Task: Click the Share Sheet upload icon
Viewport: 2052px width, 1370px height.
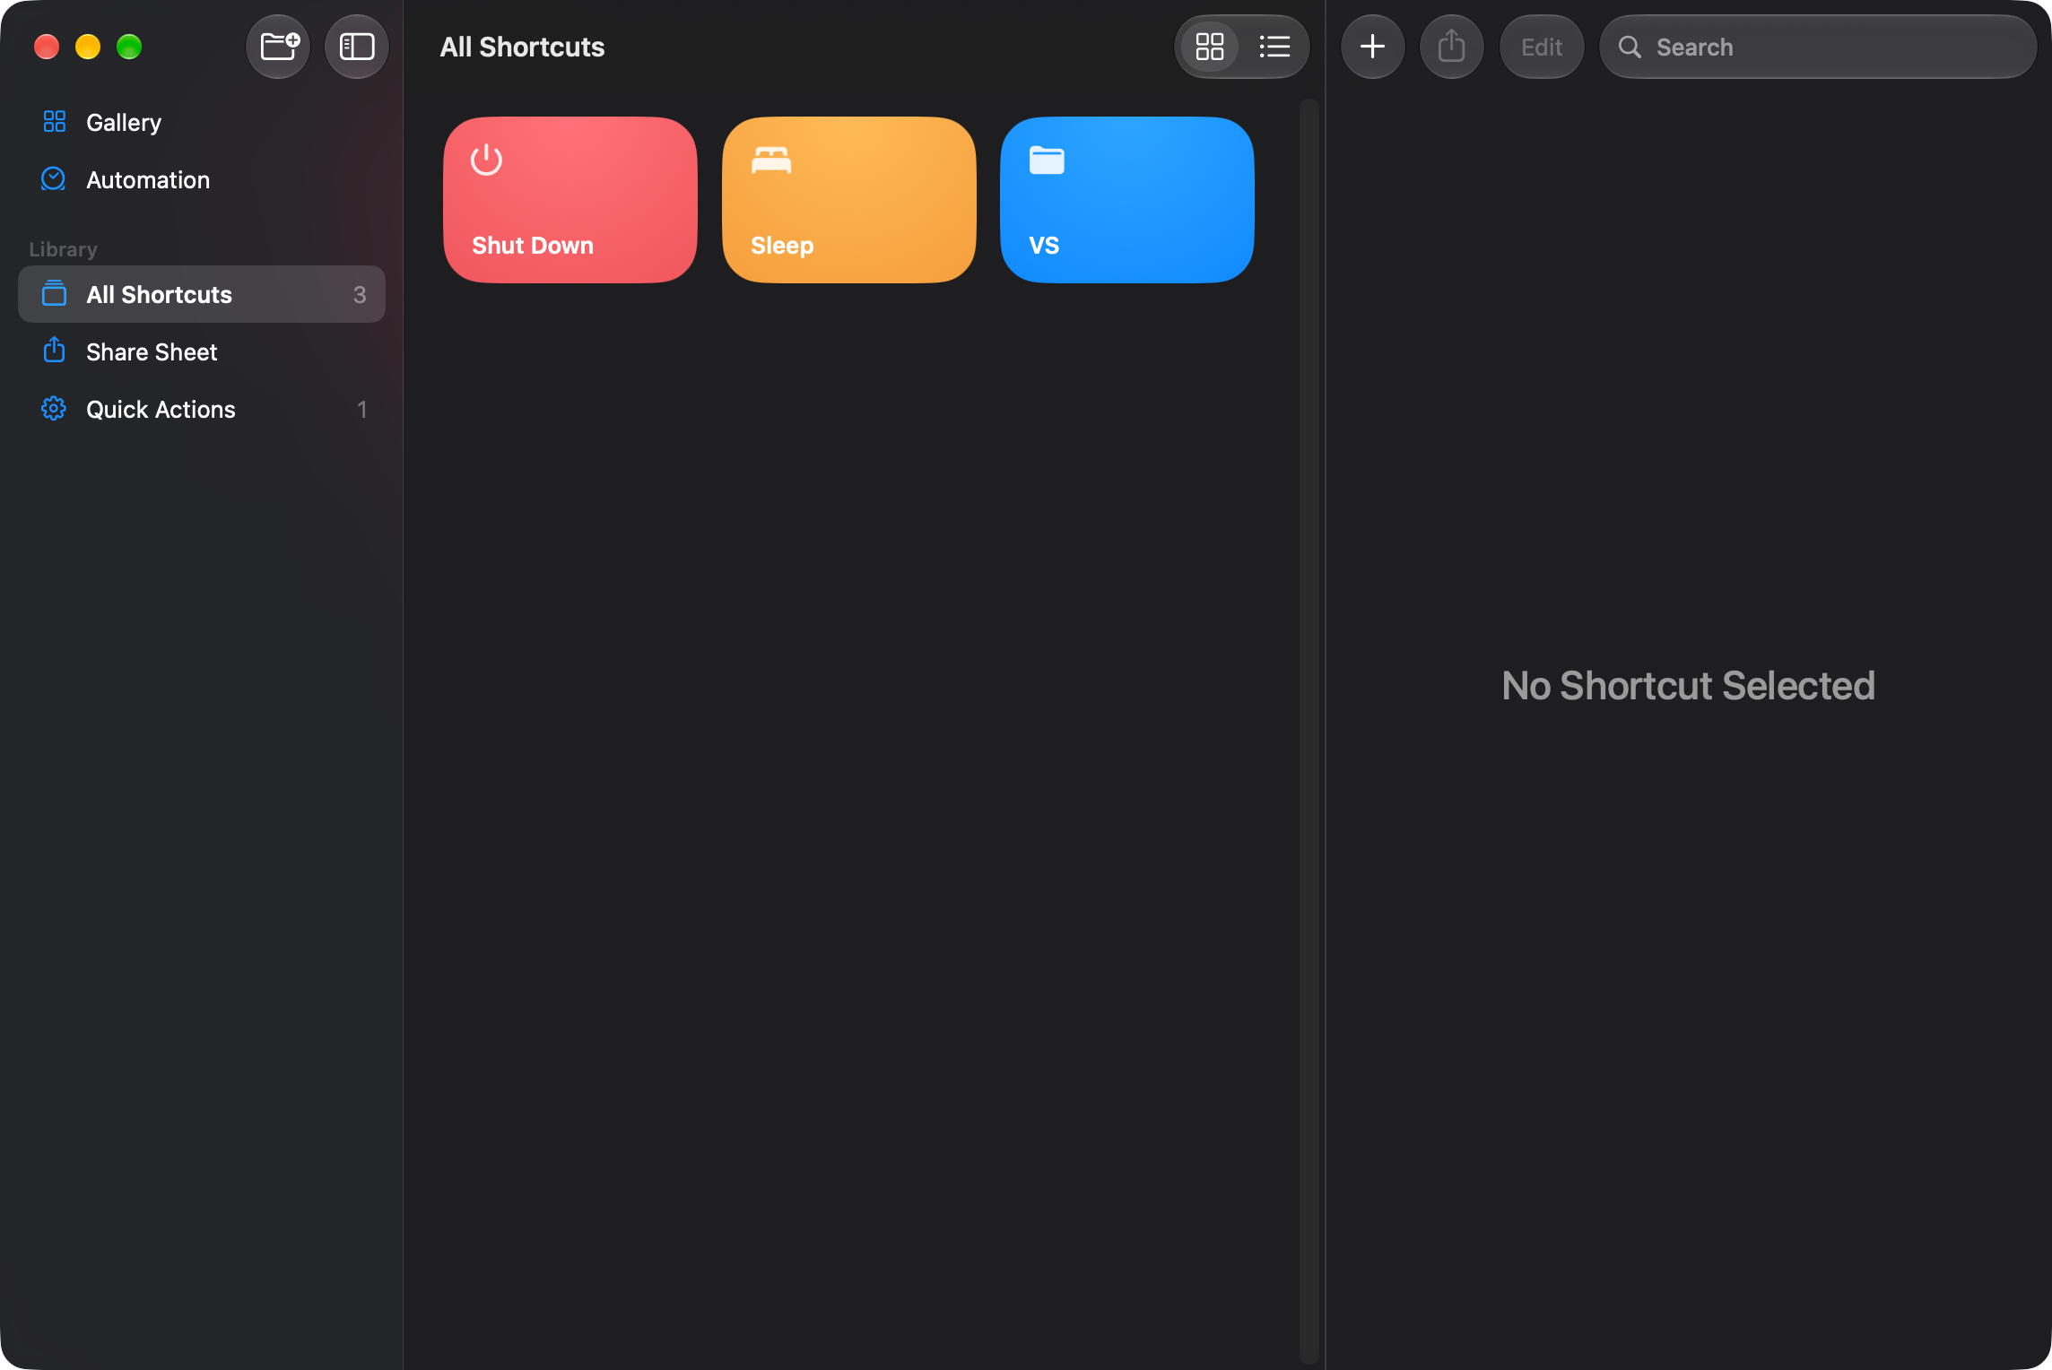Action: click(54, 350)
